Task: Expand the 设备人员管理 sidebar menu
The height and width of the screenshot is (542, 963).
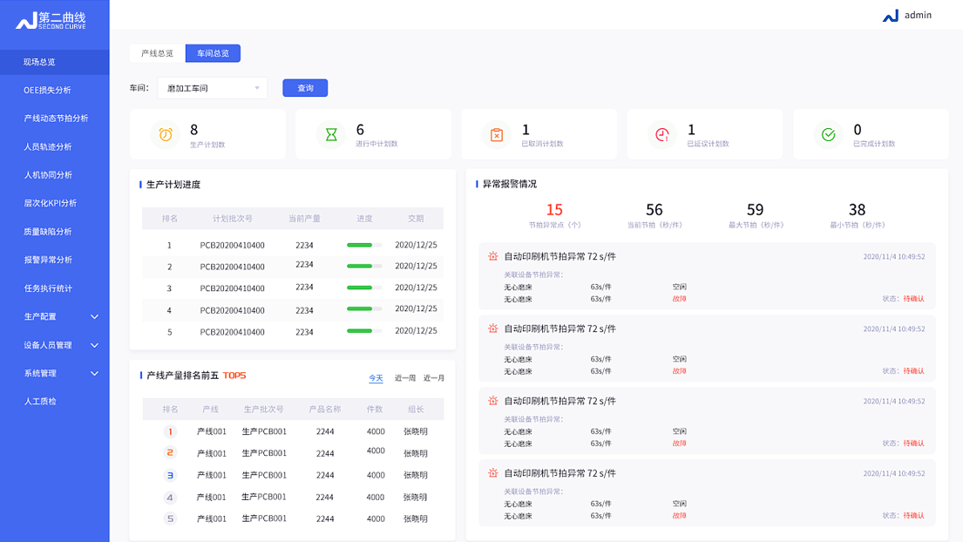Action: coord(59,345)
